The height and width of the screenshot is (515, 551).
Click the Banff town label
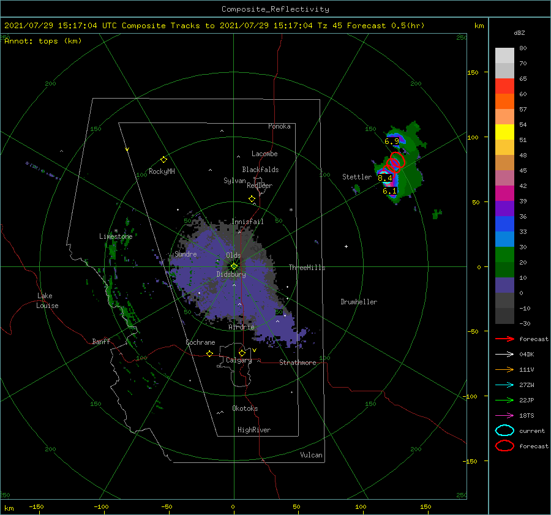[x=101, y=341]
